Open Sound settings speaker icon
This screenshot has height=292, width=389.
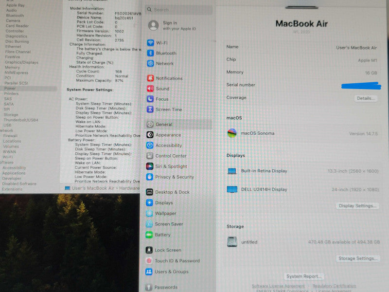pyautogui.click(x=150, y=89)
